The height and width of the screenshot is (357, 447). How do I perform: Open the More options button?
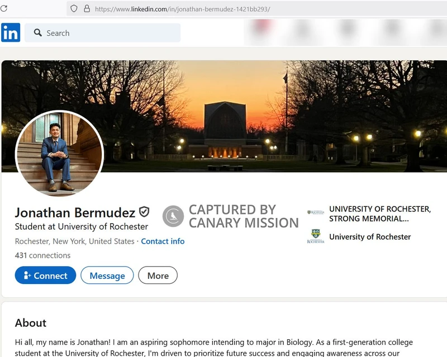[158, 276]
